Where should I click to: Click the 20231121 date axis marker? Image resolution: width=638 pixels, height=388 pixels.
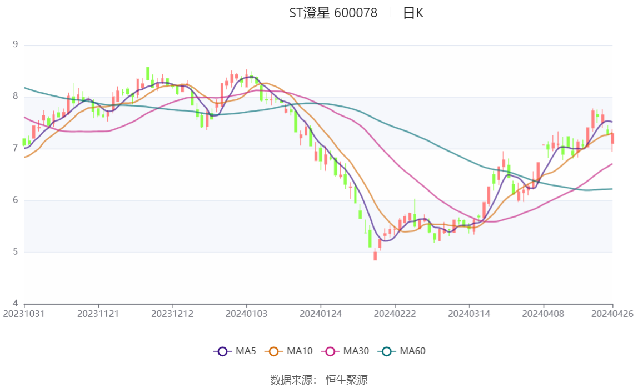[x=98, y=314]
